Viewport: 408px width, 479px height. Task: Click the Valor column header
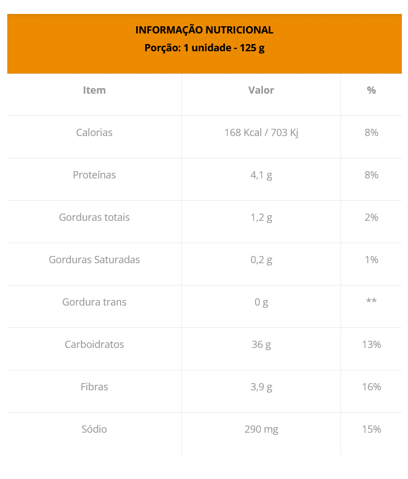[261, 90]
